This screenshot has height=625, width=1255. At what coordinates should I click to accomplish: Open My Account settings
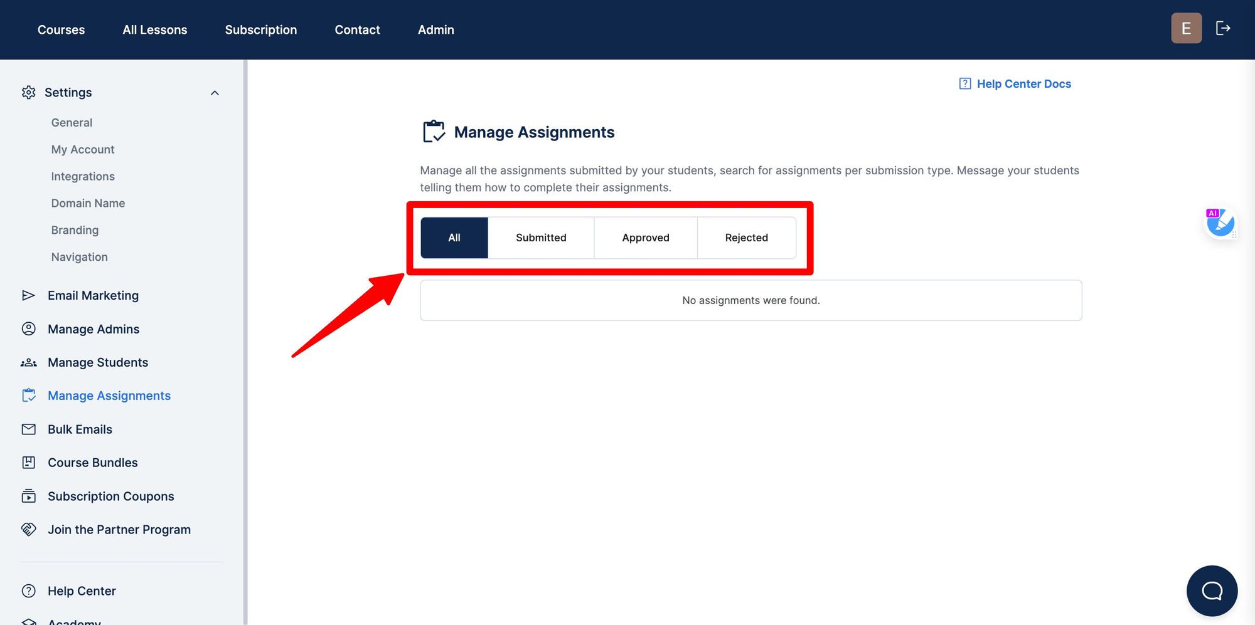pyautogui.click(x=83, y=150)
